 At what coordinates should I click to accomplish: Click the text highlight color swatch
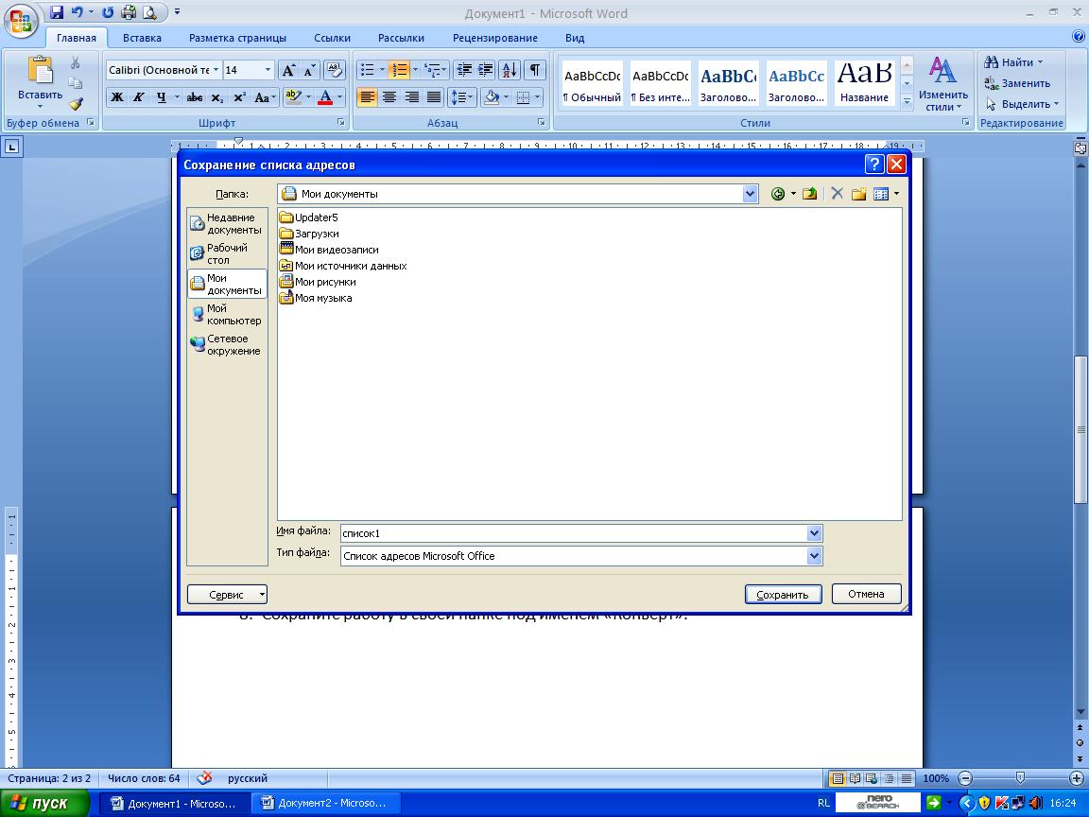coord(293,97)
